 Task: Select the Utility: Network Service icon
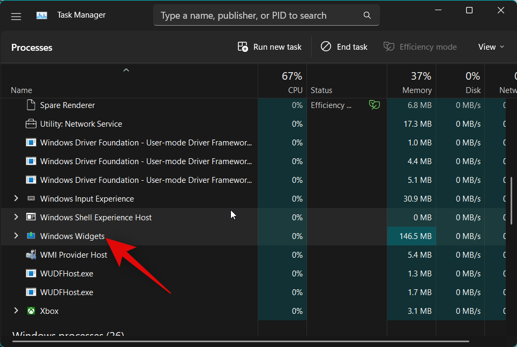31,124
